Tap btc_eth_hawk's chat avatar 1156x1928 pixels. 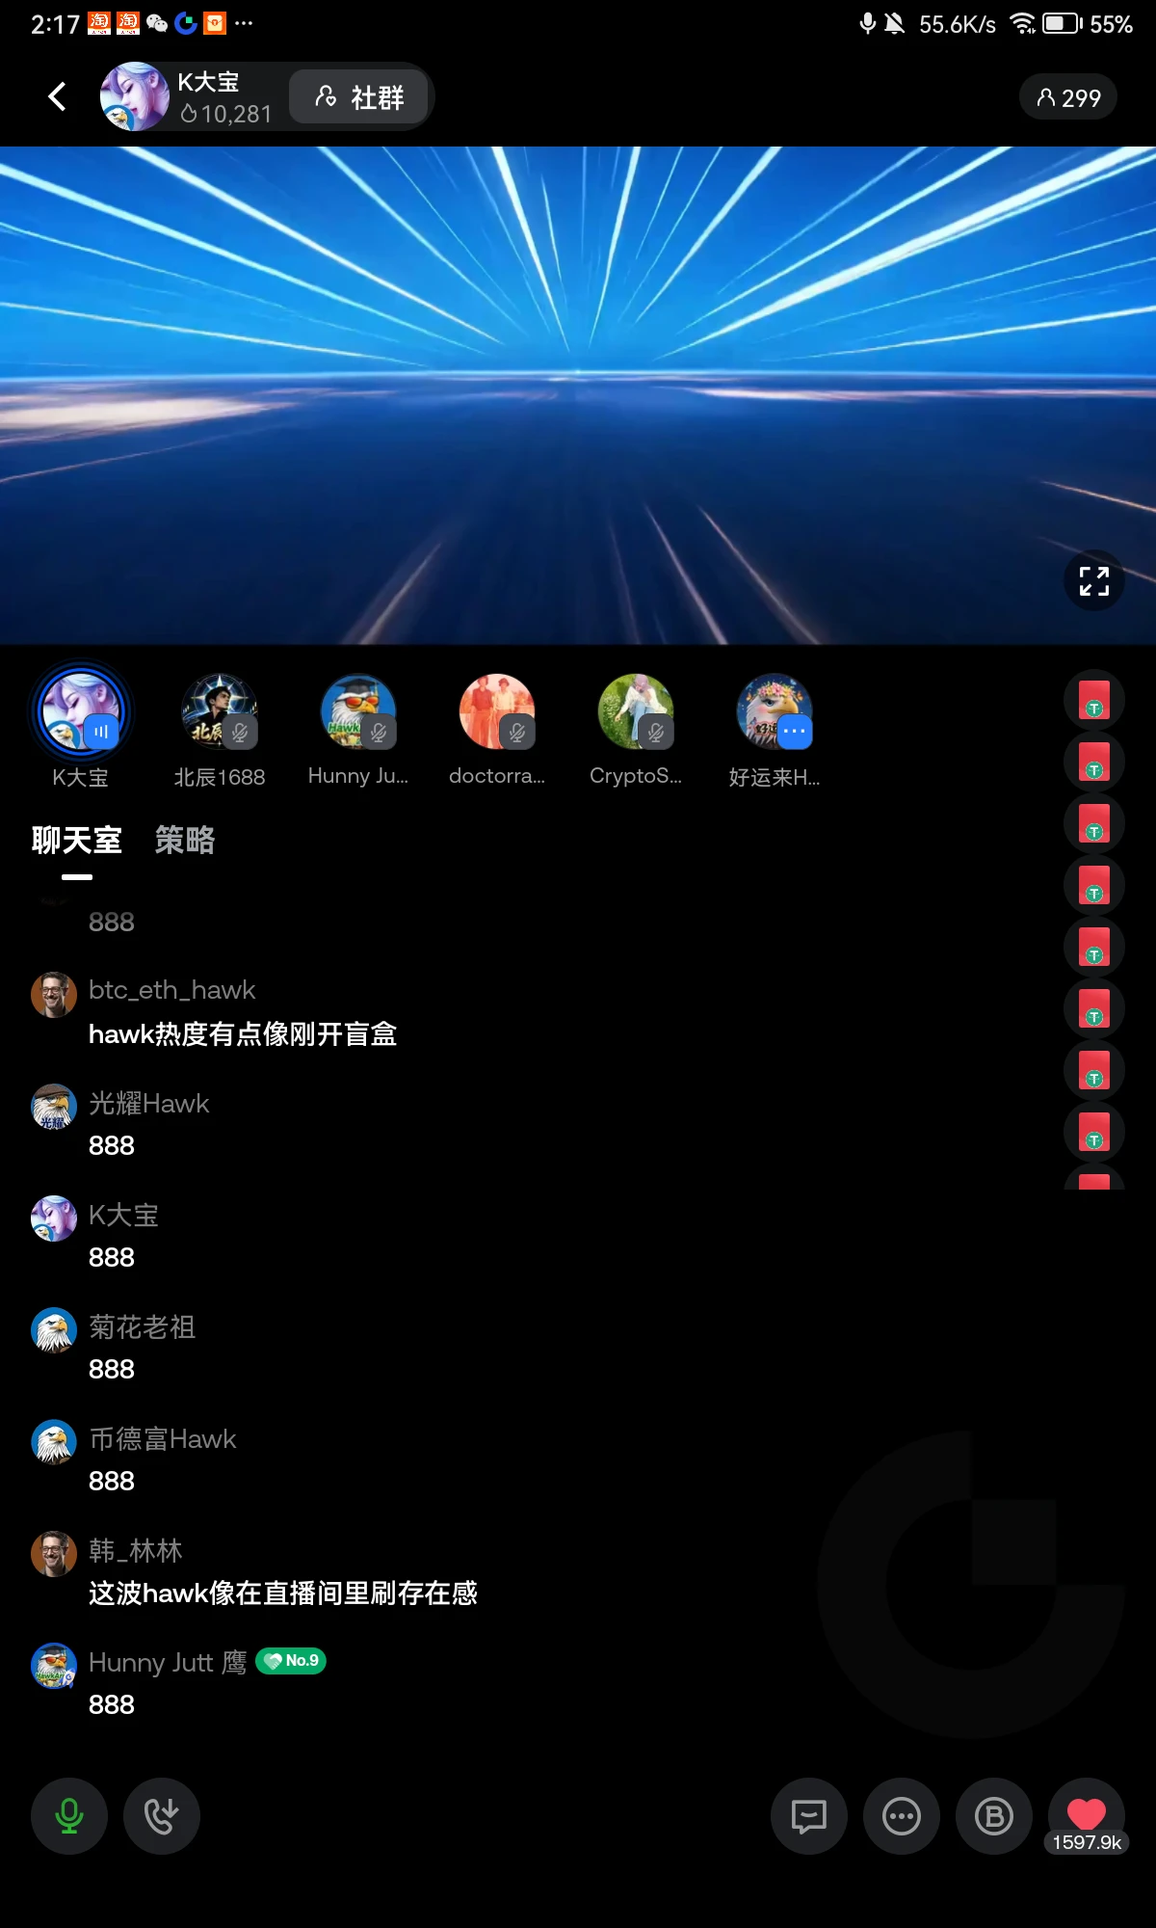click(54, 995)
